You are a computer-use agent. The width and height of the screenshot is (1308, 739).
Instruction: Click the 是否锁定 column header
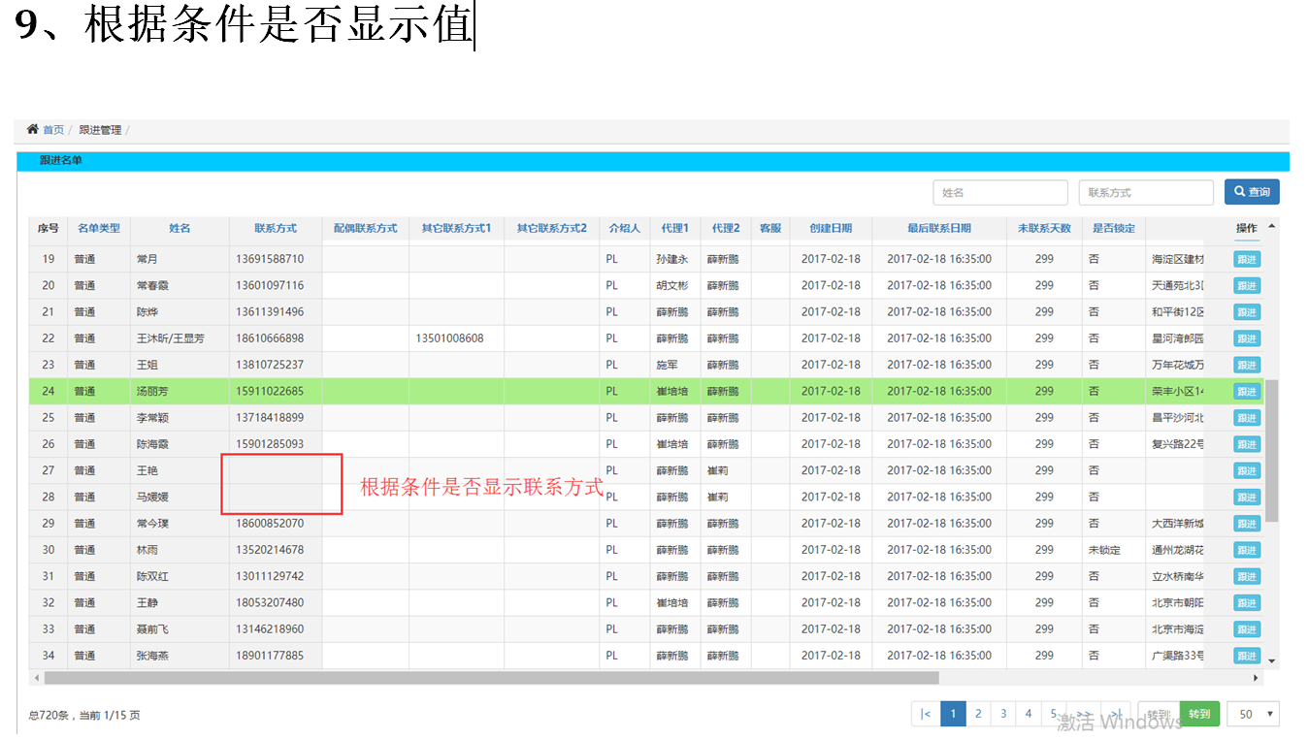[x=1114, y=228]
